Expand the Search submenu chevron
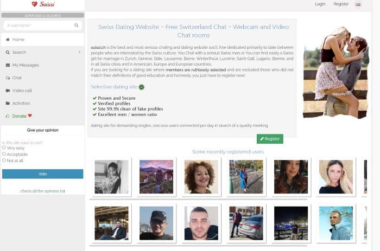The image size is (380, 251). (x=80, y=52)
